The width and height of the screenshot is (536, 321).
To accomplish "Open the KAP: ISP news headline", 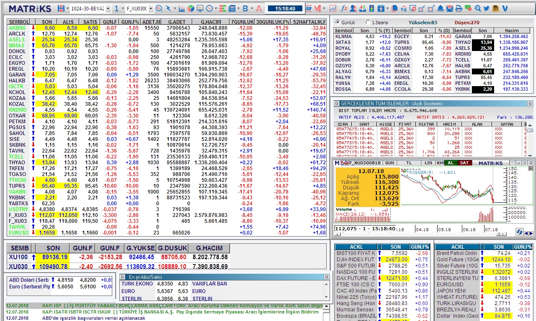I will click(x=183, y=306).
